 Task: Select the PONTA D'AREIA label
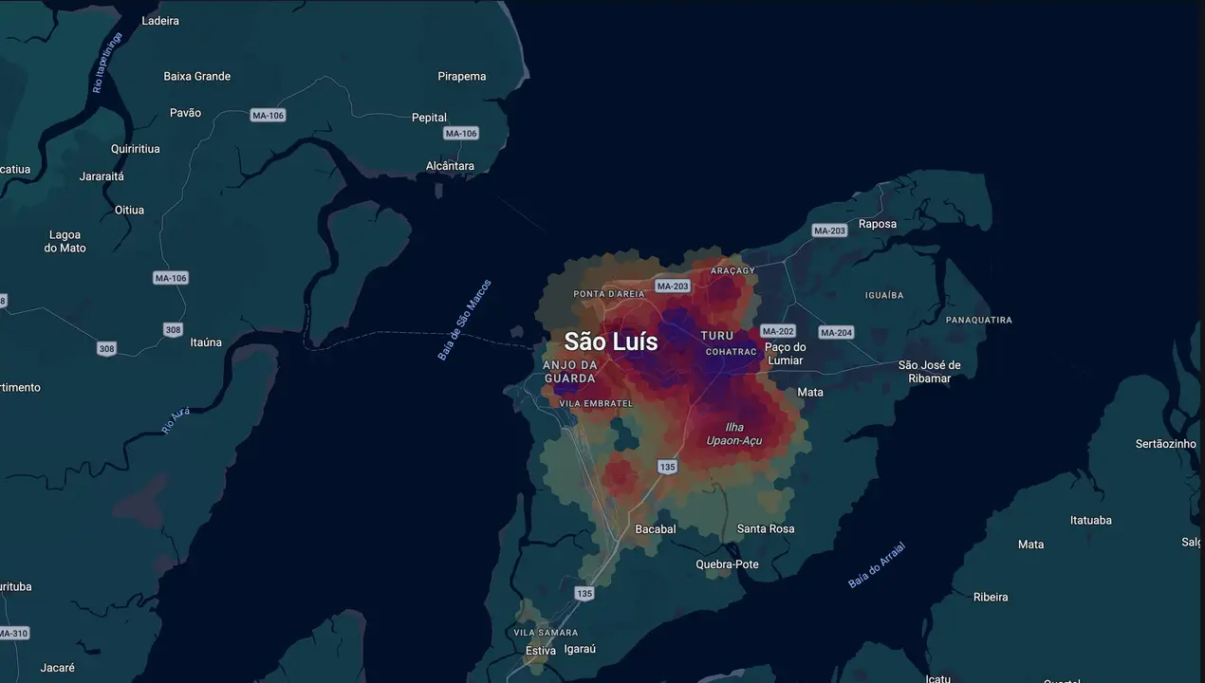[x=609, y=294]
